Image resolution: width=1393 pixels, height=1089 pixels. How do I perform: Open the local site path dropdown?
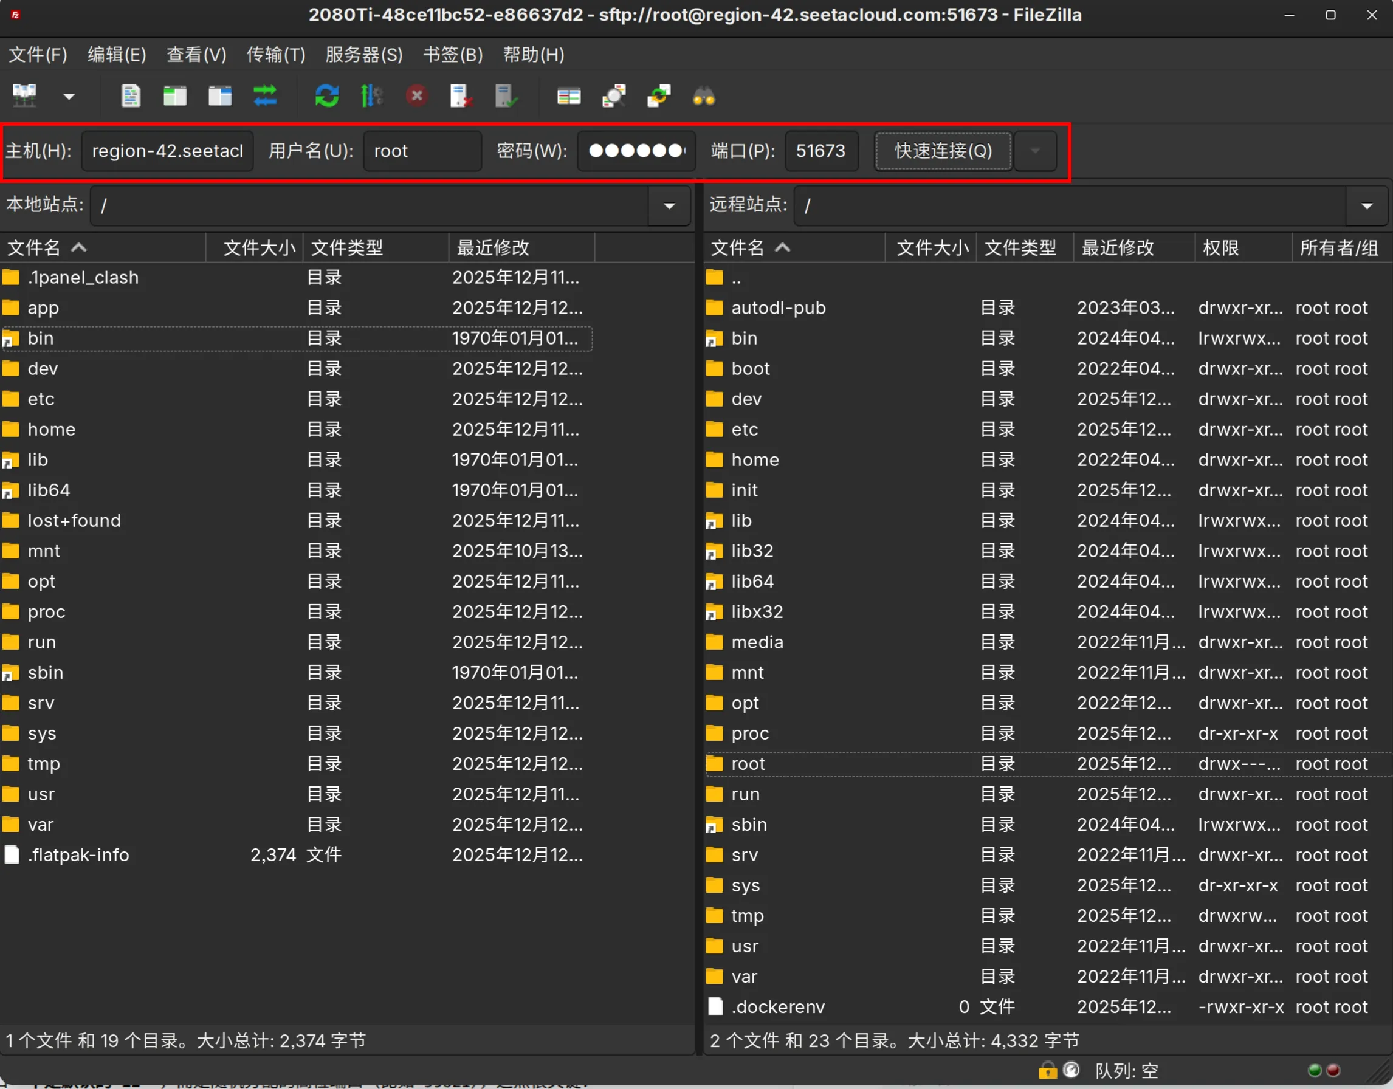click(x=669, y=205)
